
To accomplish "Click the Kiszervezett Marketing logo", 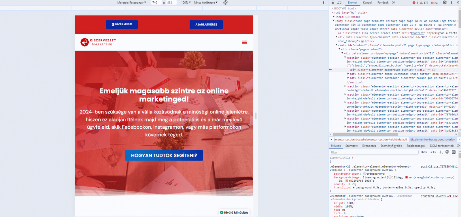I will [x=98, y=42].
